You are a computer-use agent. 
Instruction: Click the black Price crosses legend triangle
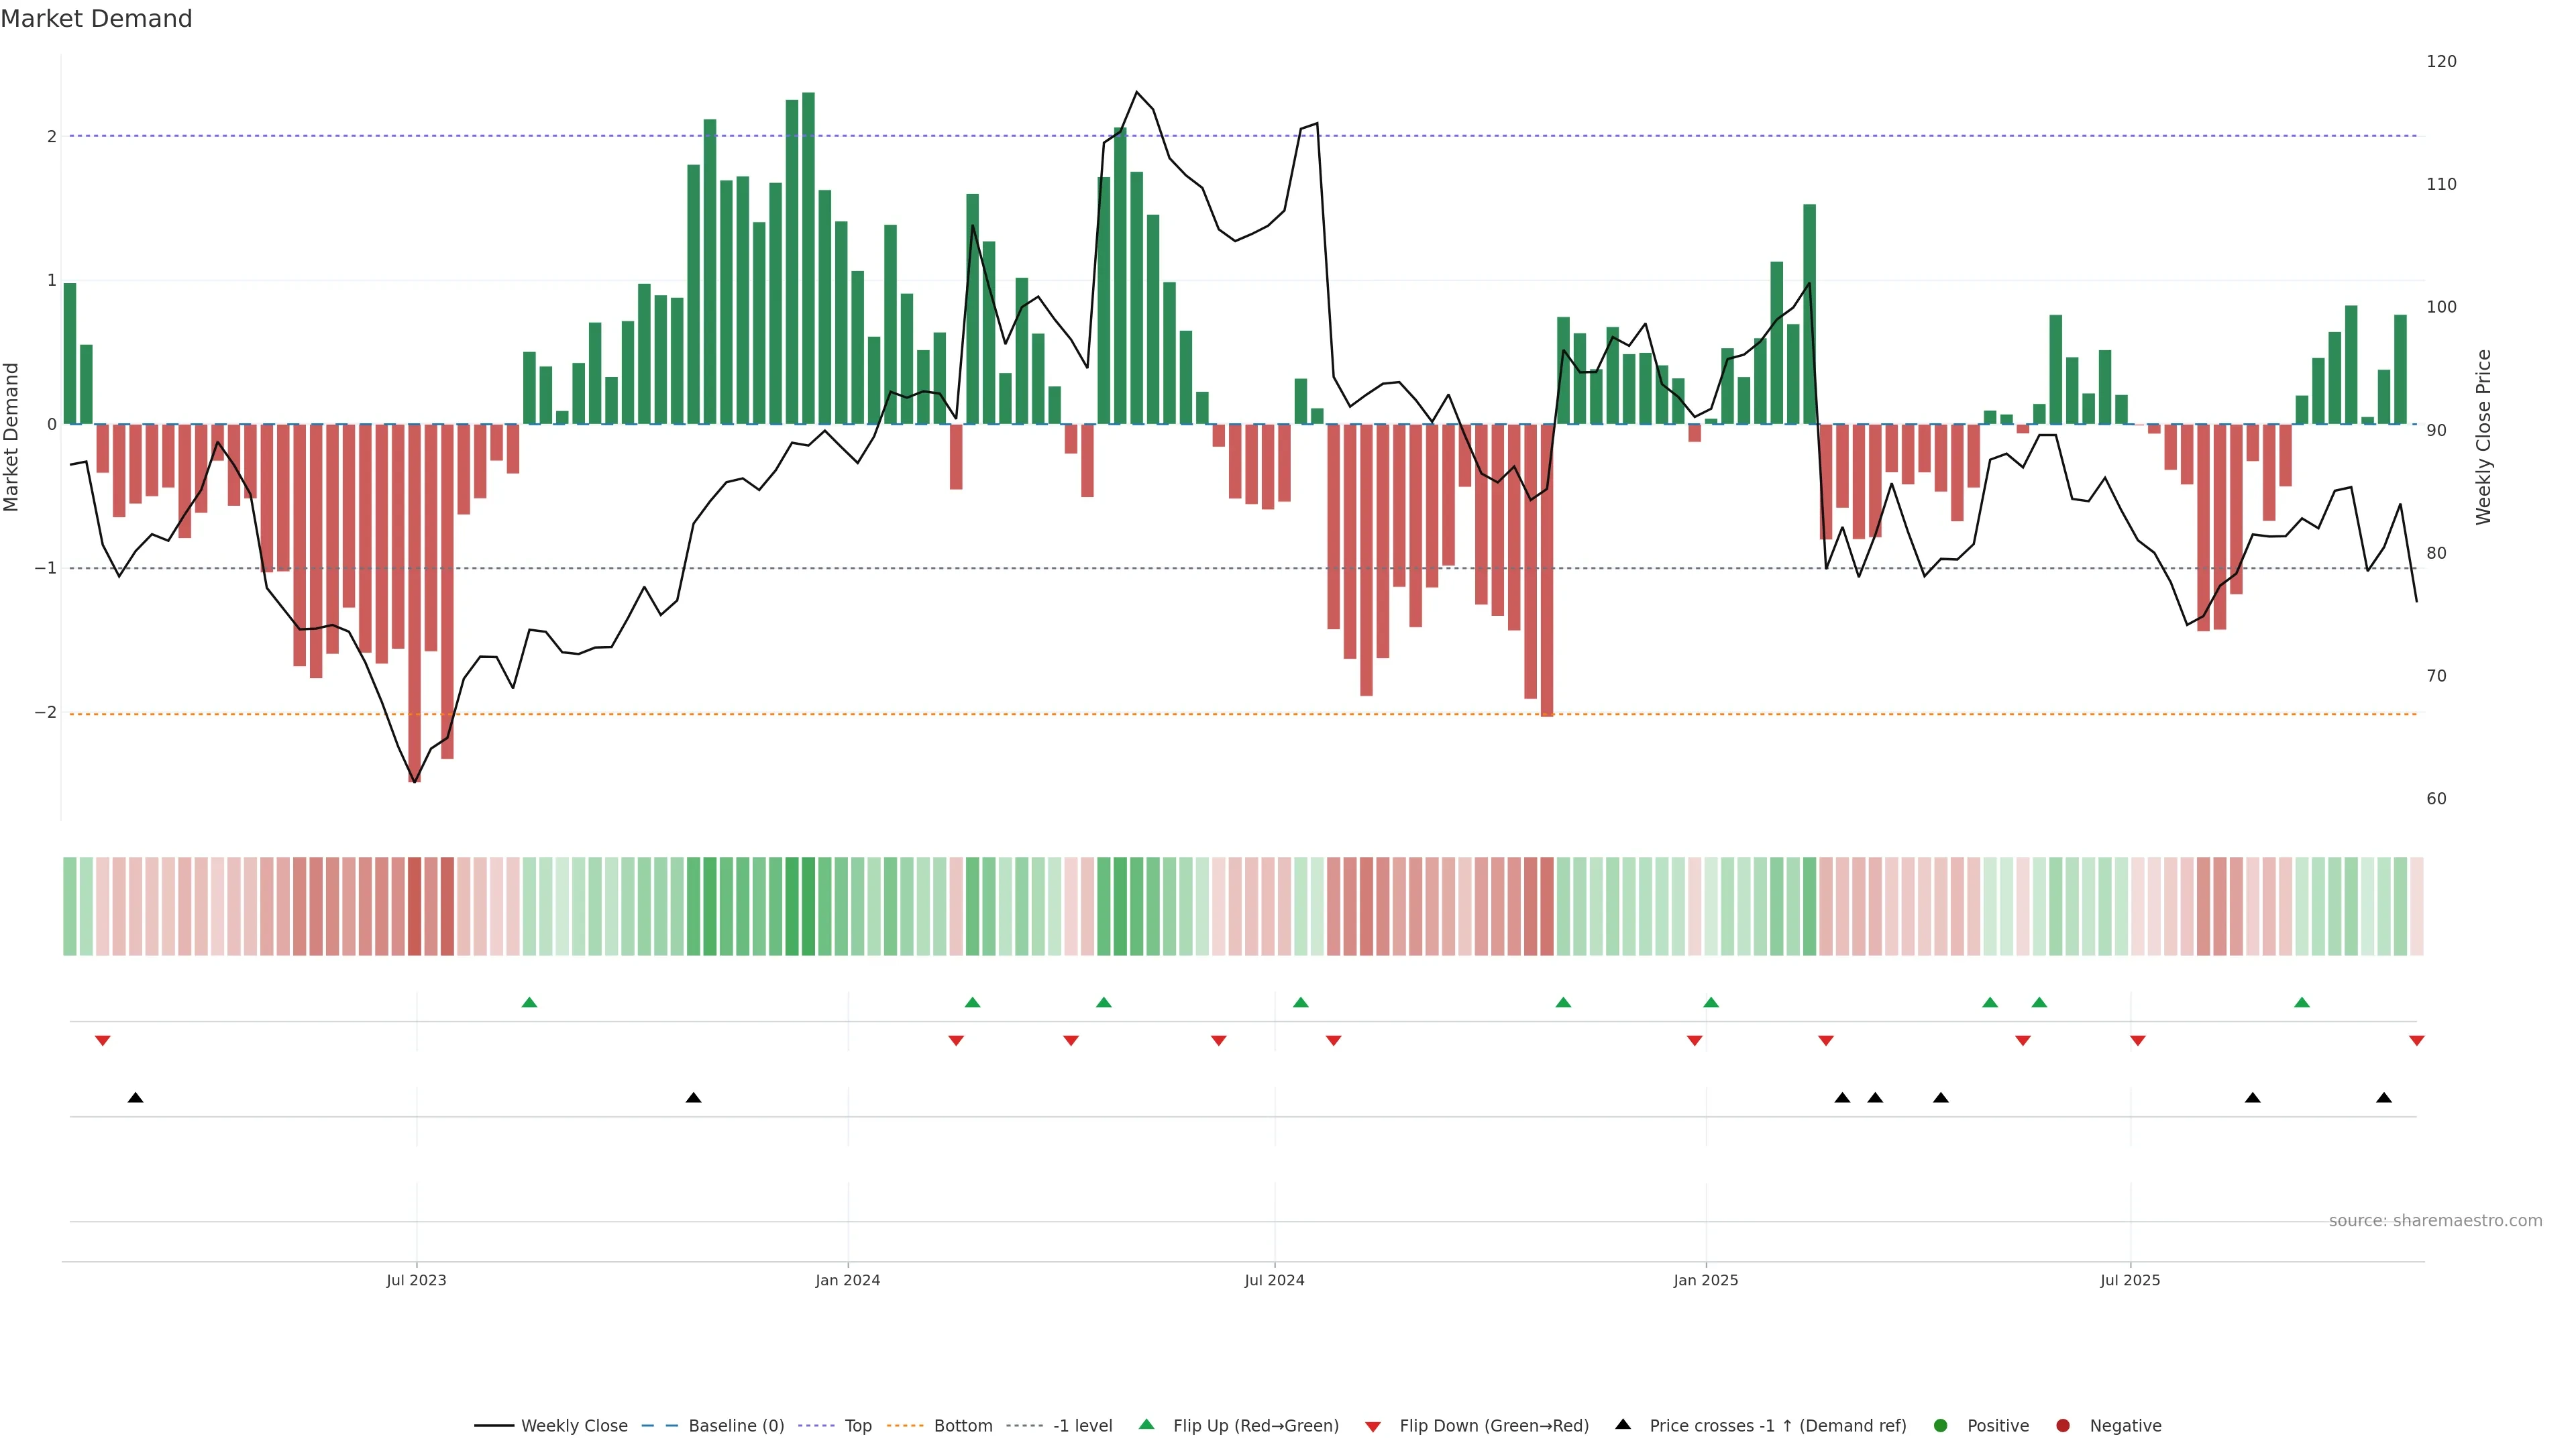coord(1623,1424)
